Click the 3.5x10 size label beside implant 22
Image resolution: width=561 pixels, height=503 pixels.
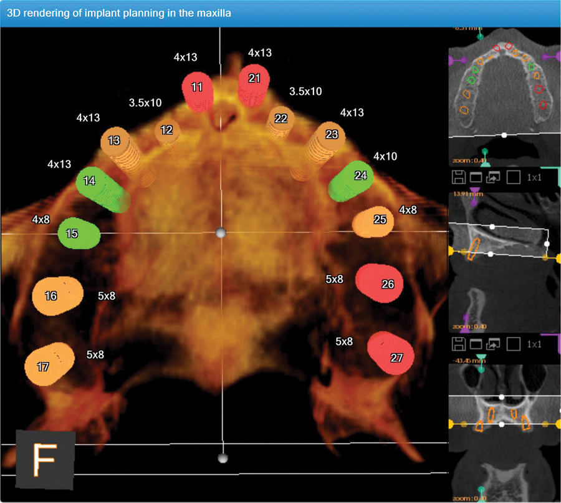[x=305, y=92]
